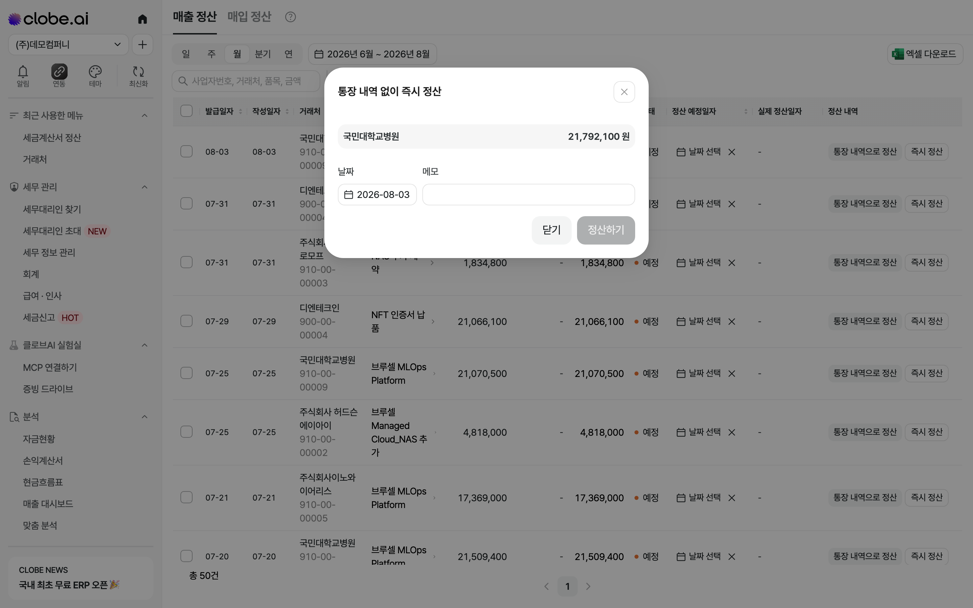The height and width of the screenshot is (608, 973).
Task: Click the 엑셀 다운로드 button
Action: pos(925,54)
